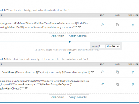139x104 pixels.
Task: Copy the Memory load Email/Page action
Action: [x=117, y=72]
